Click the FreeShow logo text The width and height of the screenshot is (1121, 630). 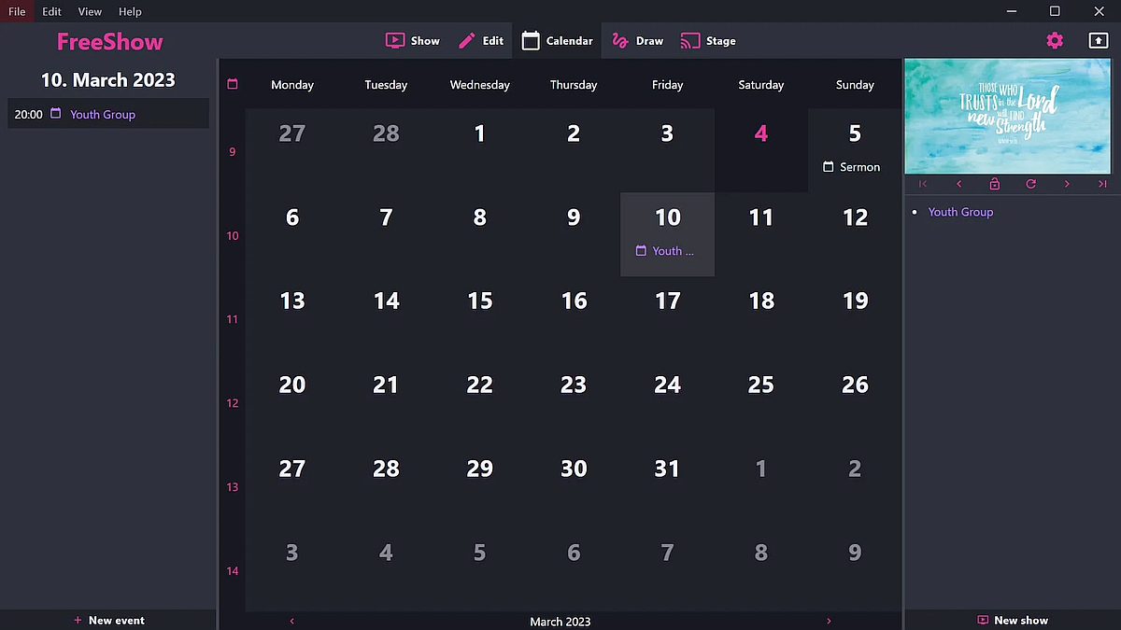[x=109, y=41]
